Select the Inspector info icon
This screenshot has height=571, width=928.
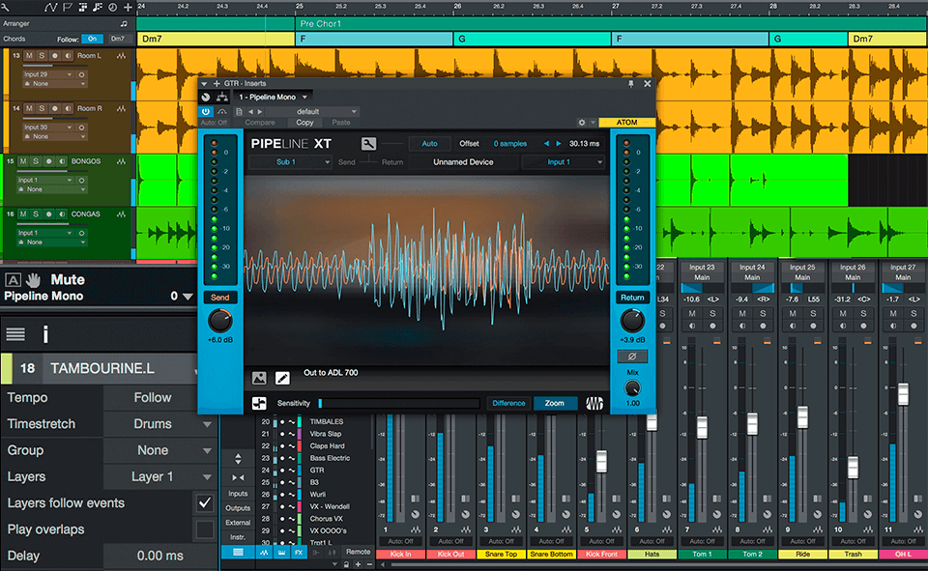click(x=45, y=333)
